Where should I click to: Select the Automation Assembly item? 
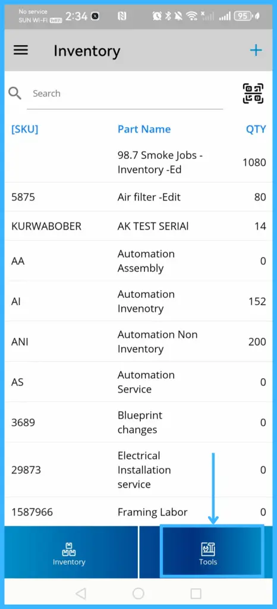pyautogui.click(x=138, y=261)
